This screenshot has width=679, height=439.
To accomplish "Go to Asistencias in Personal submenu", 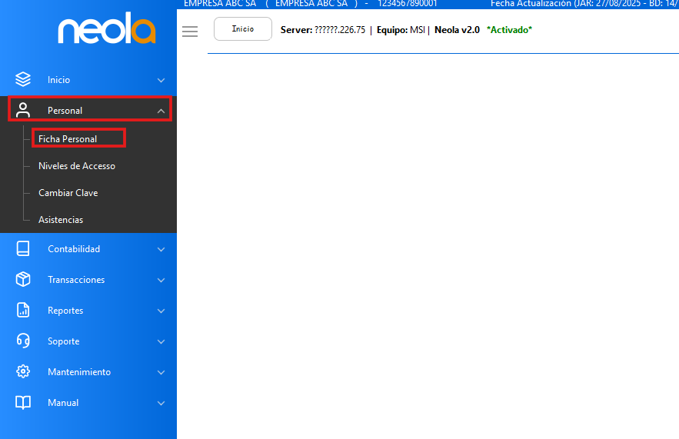I will (61, 220).
